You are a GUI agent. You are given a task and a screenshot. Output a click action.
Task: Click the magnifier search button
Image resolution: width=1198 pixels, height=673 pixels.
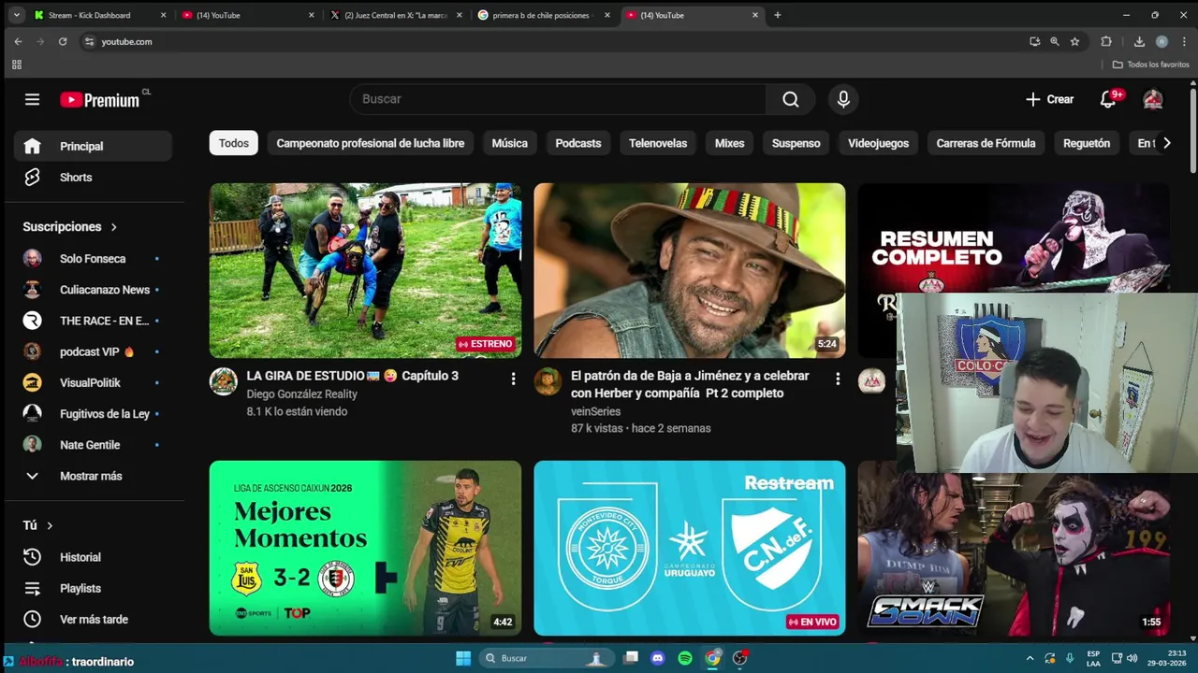791,99
